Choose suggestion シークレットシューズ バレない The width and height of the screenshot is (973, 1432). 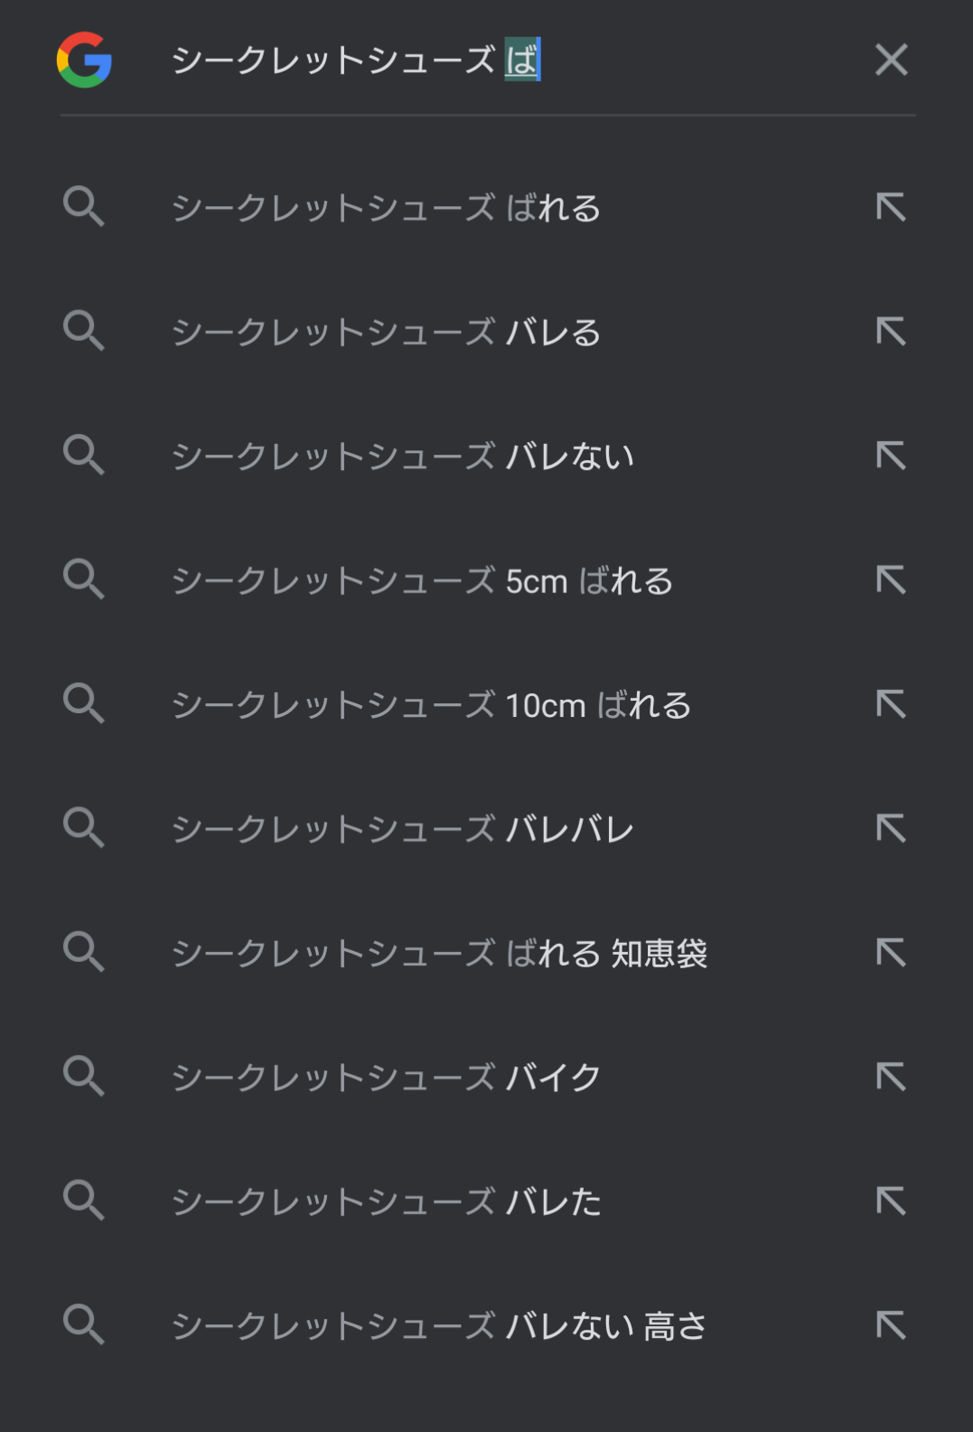(x=403, y=456)
